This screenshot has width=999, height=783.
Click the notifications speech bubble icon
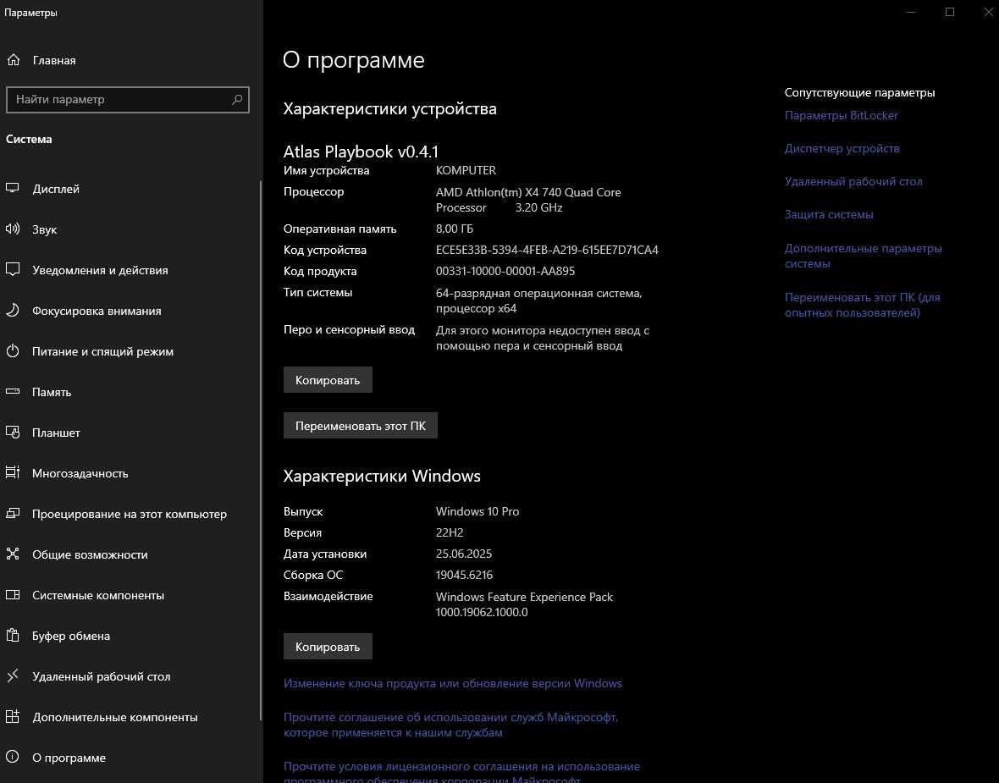click(x=13, y=269)
